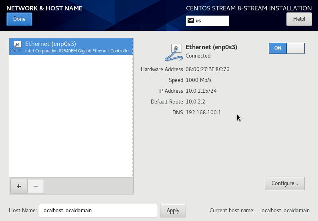Image resolution: width=318 pixels, height=221 pixels.
Task: Click the Done button
Action: tap(19, 19)
